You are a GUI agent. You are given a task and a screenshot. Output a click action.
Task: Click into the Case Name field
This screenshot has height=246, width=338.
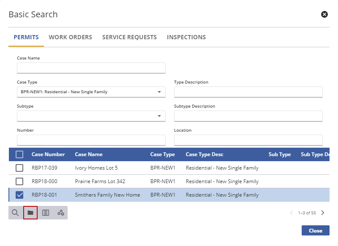tap(91, 68)
